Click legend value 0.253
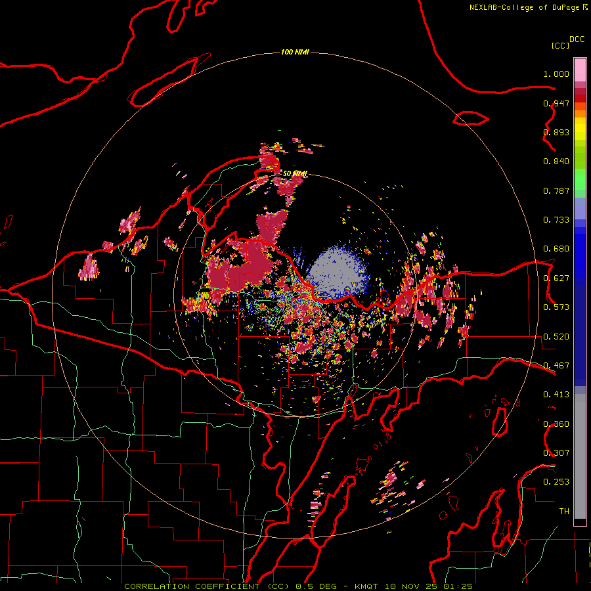Screen dimensions: 591x591 (x=556, y=482)
